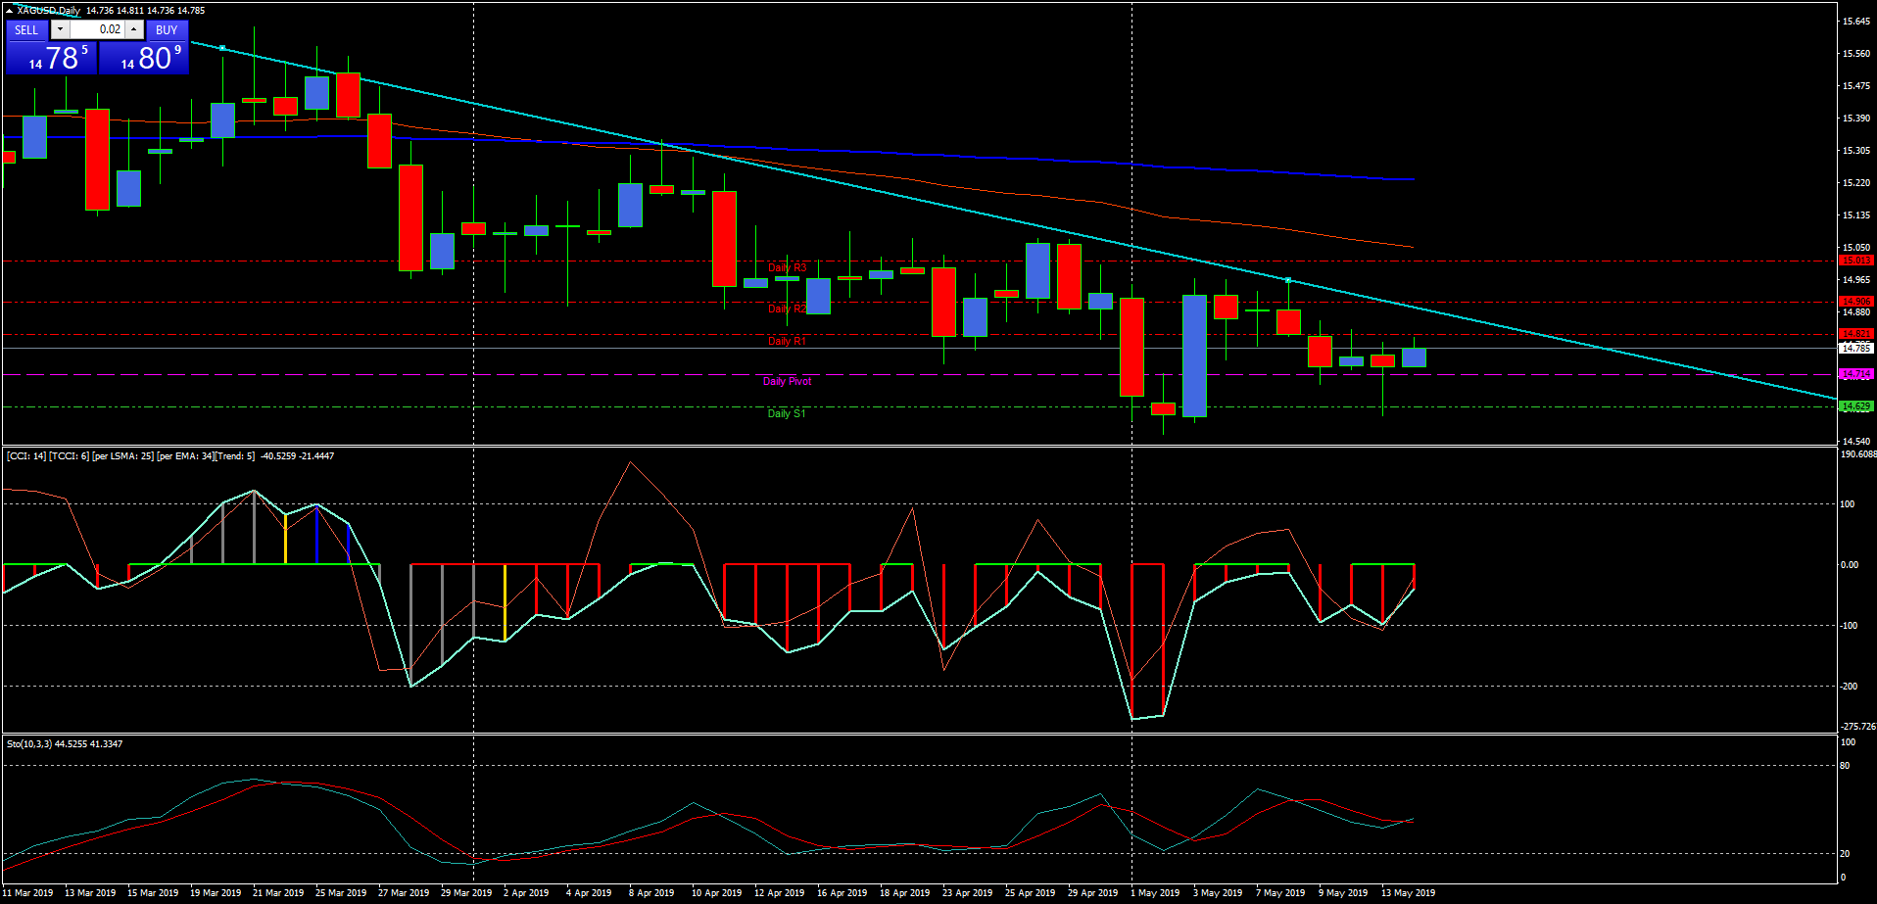Click the SELL button
This screenshot has height=904, width=1877.
pyautogui.click(x=26, y=30)
